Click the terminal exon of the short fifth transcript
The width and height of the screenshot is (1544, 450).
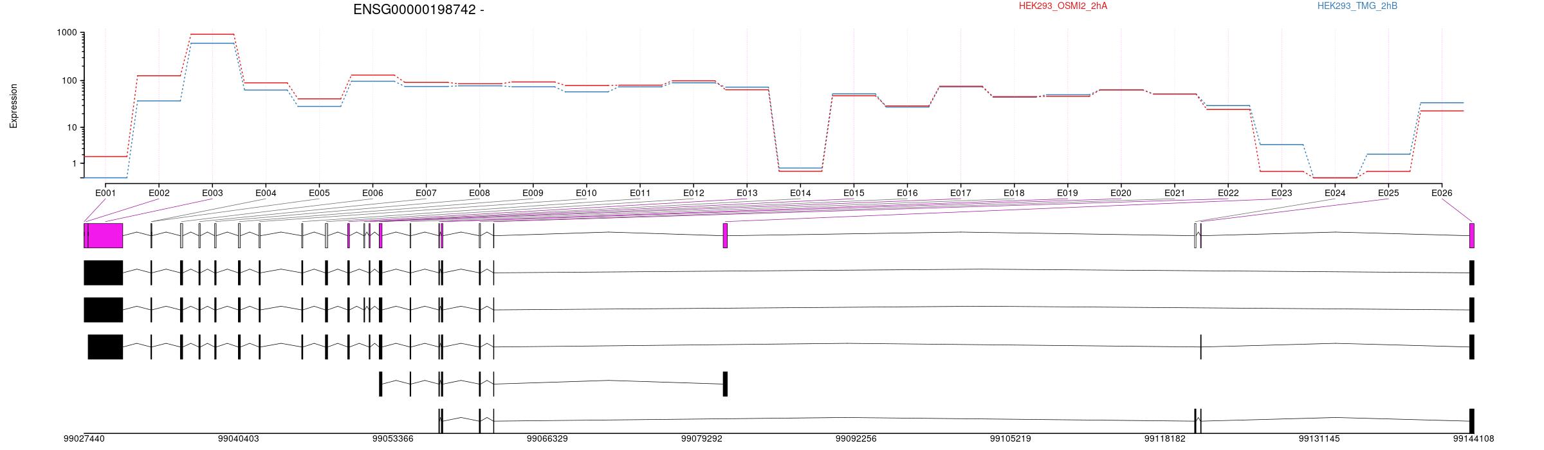pyautogui.click(x=725, y=384)
